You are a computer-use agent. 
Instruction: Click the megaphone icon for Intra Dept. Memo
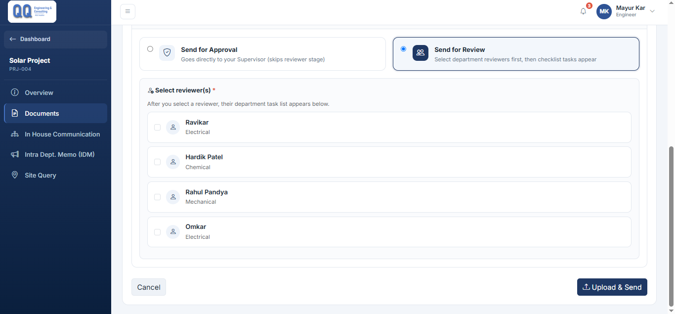pyautogui.click(x=15, y=154)
